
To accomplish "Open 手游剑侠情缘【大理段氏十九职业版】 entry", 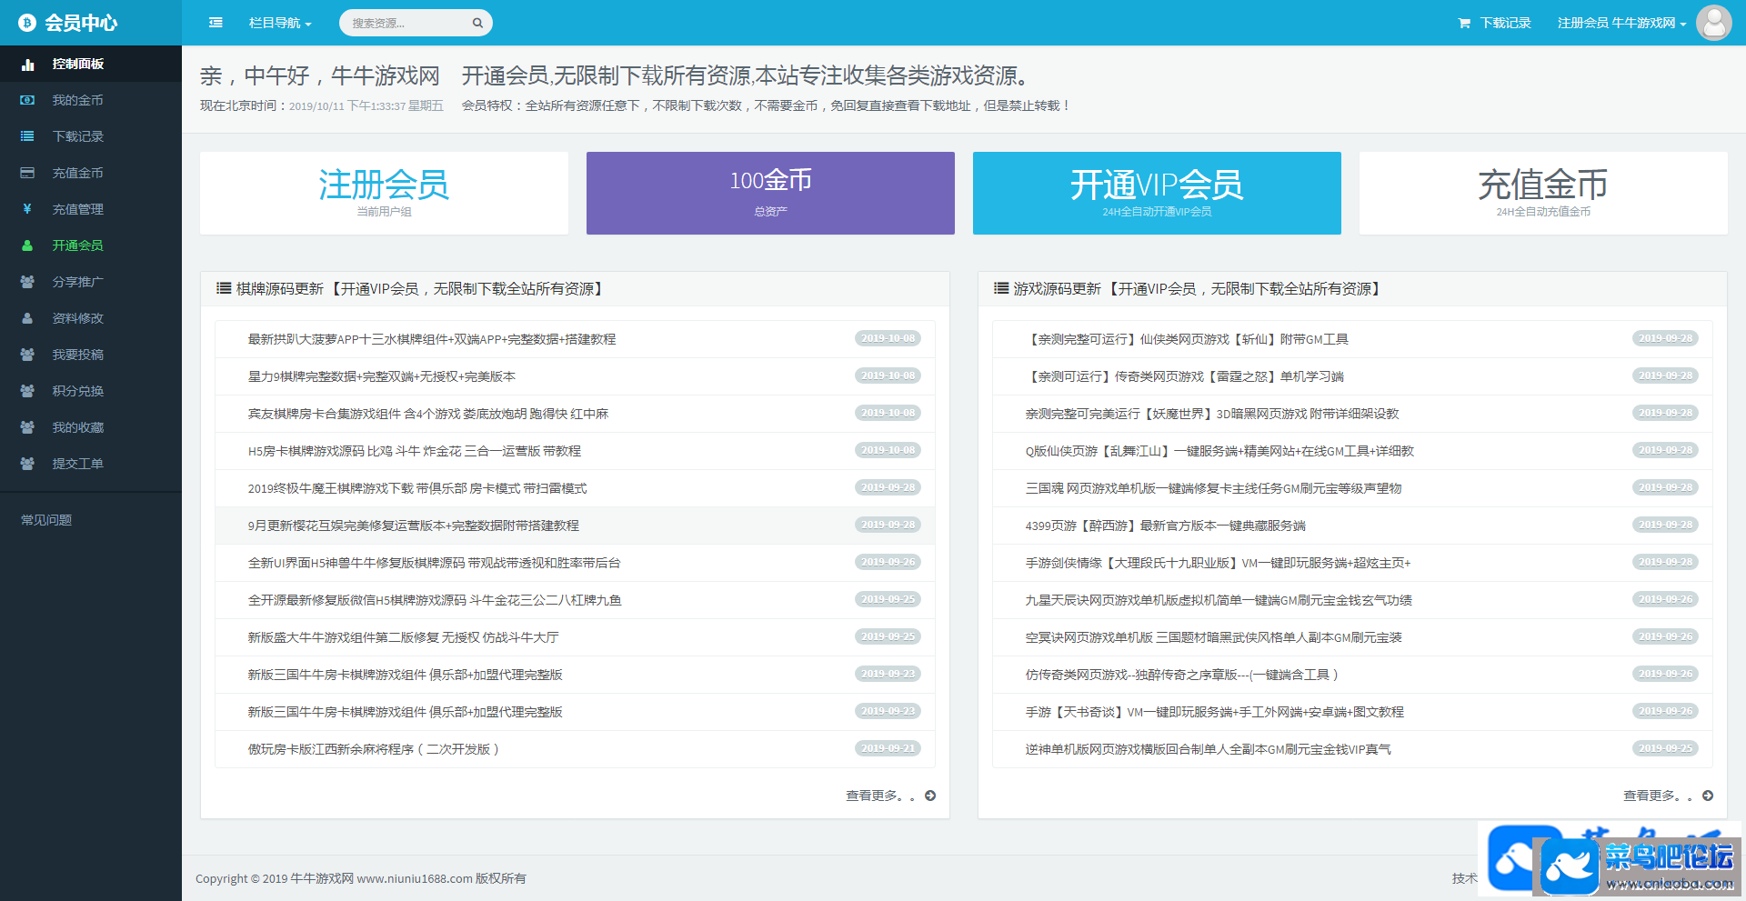I will 1352,563.
